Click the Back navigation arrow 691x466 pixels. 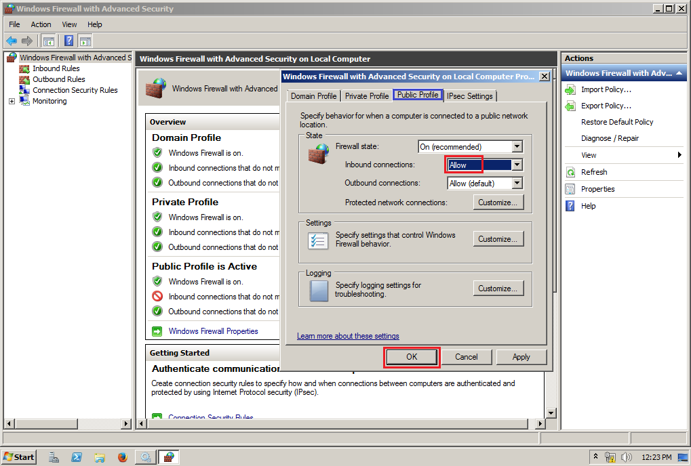[x=11, y=41]
